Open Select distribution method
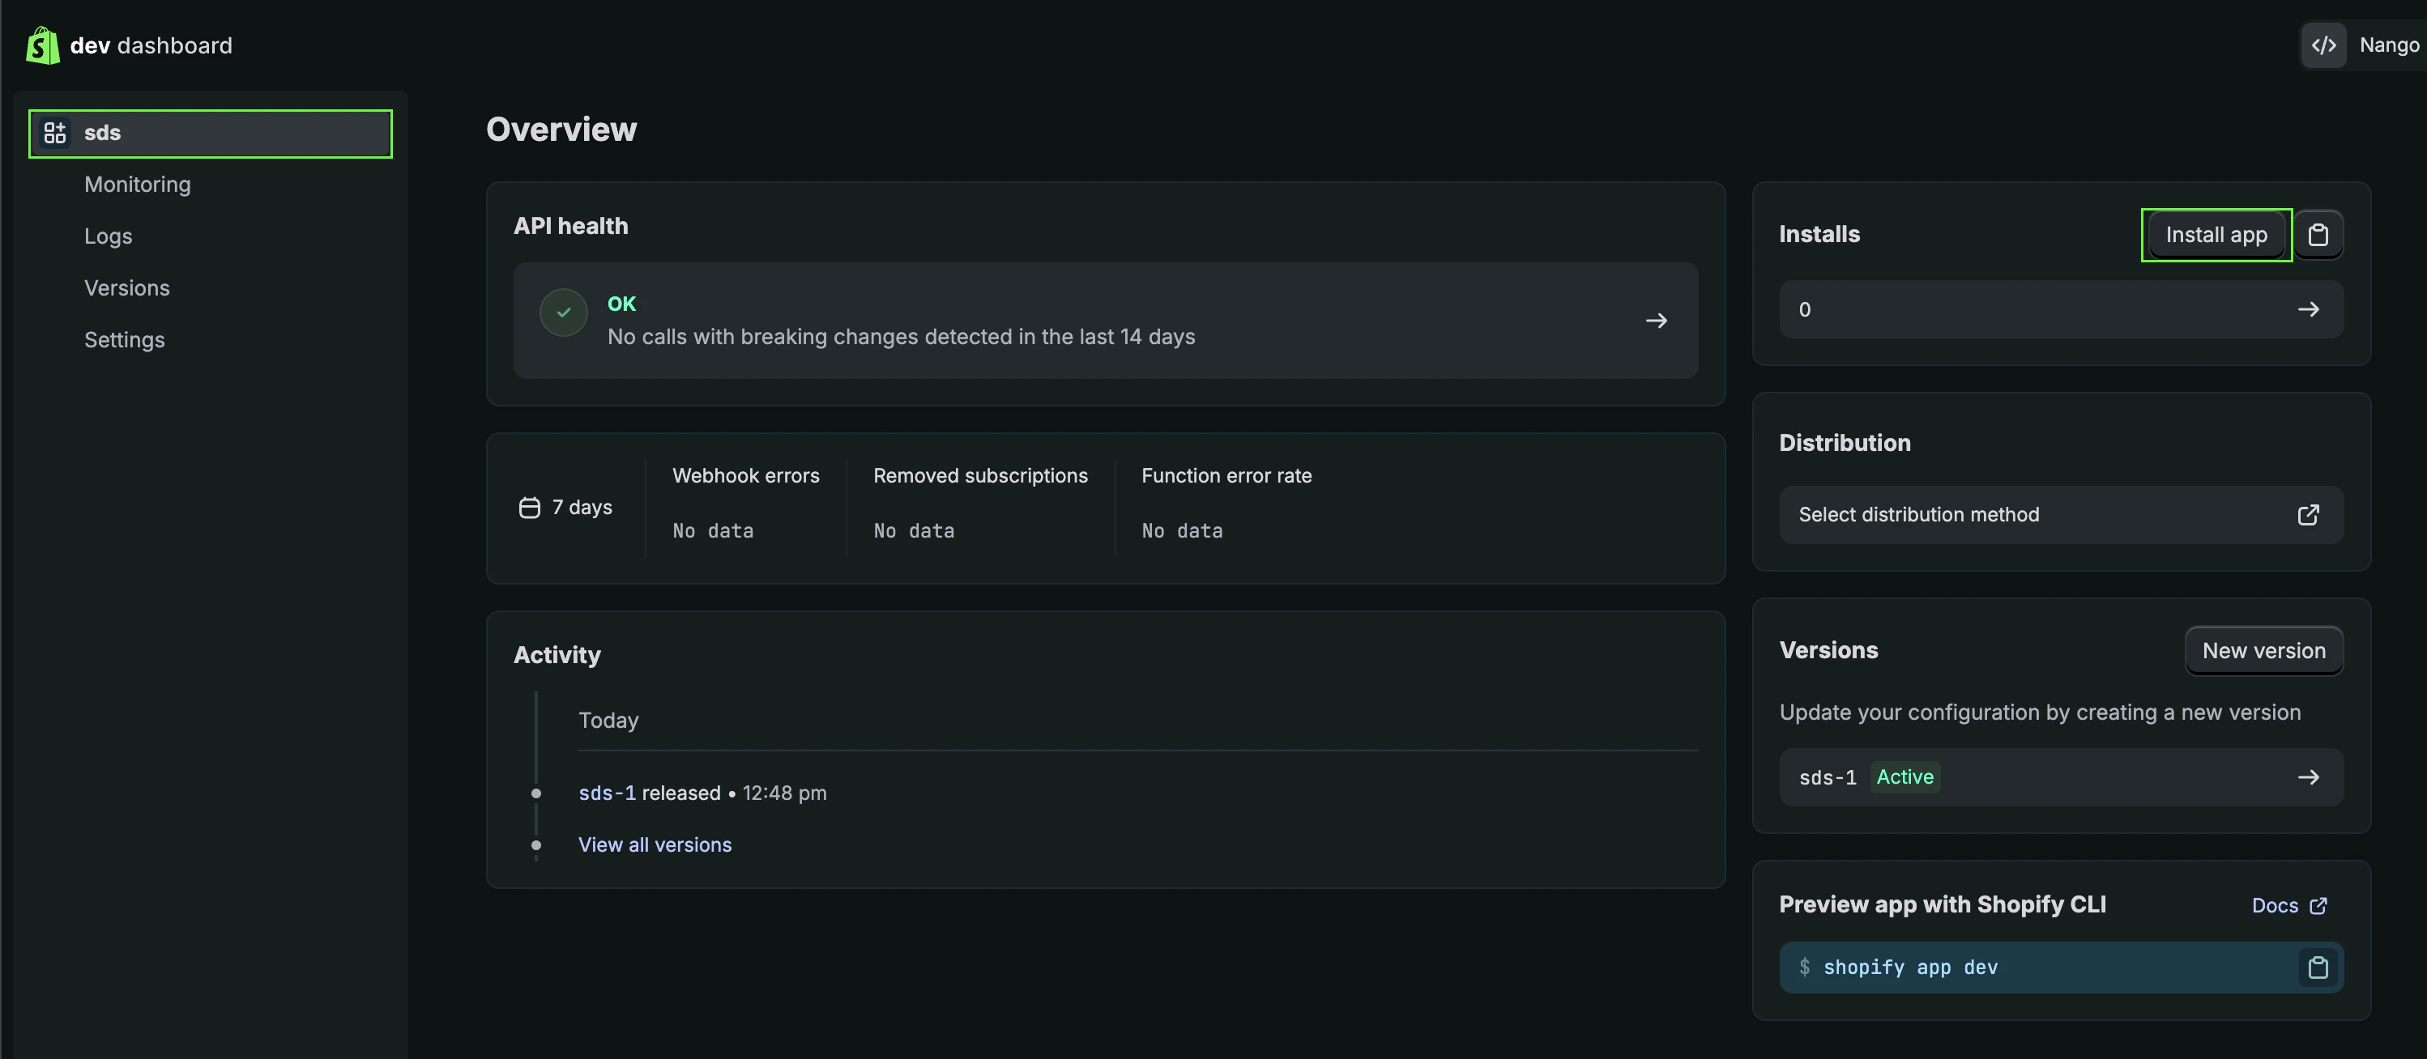The width and height of the screenshot is (2427, 1059). coord(1918,515)
